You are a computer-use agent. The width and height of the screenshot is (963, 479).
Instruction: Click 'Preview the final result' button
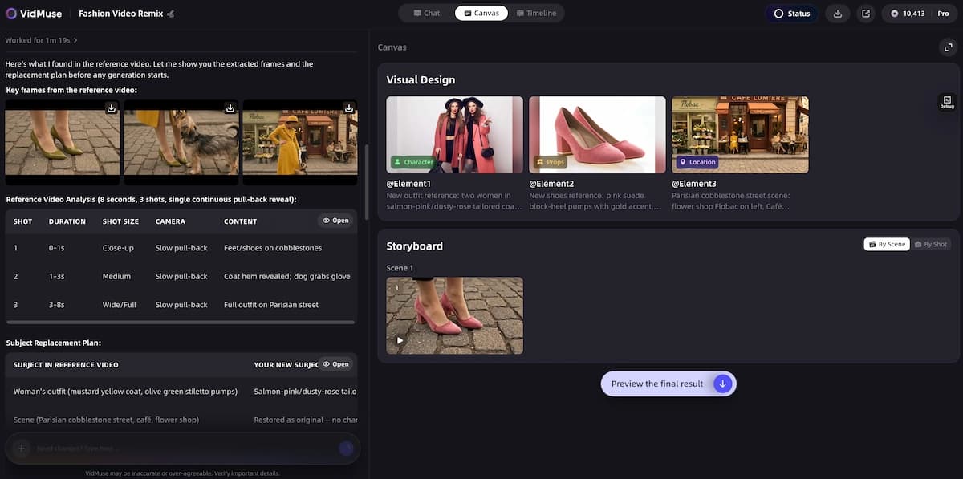tap(668, 384)
